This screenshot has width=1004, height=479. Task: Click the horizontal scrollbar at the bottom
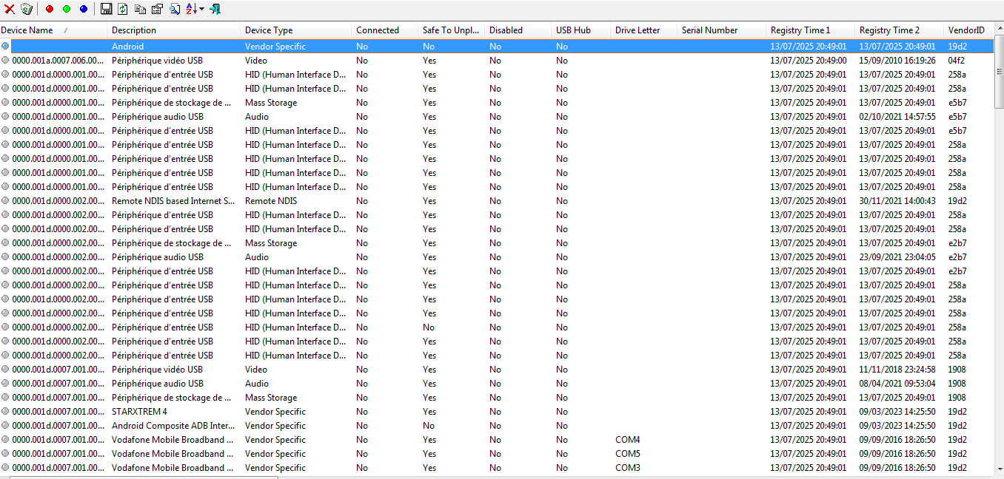click(x=144, y=478)
